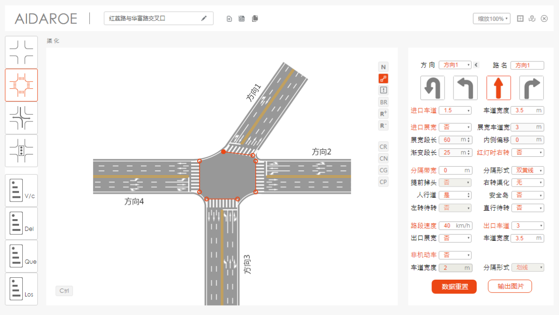The height and width of the screenshot is (315, 559).
Task: Click the 展宽段长 stepper arrows
Action: click(x=468, y=140)
